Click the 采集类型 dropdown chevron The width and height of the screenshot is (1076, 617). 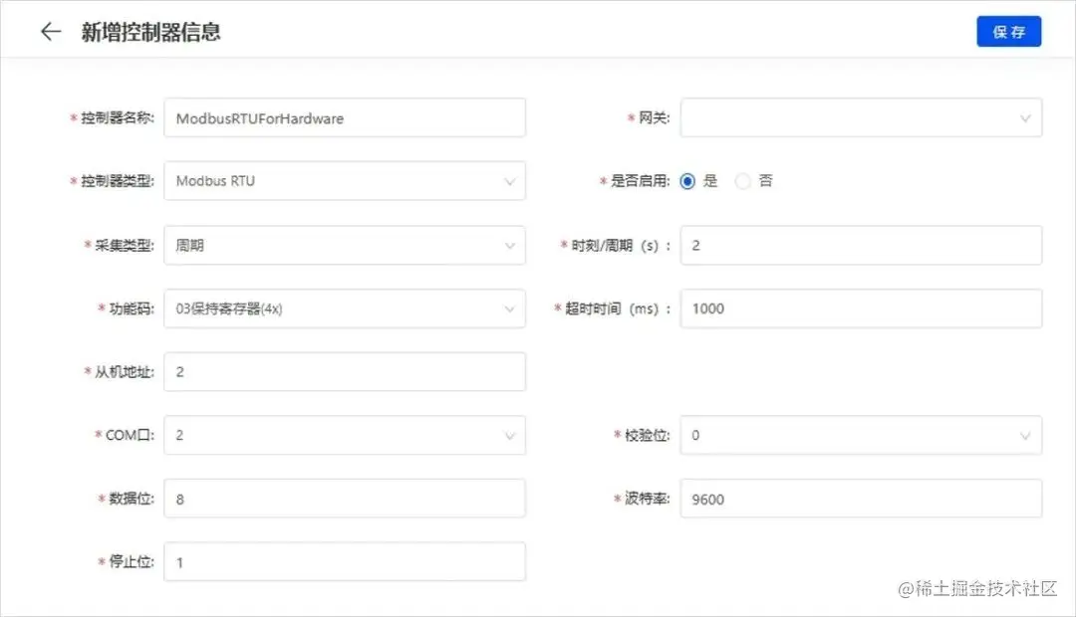click(509, 245)
